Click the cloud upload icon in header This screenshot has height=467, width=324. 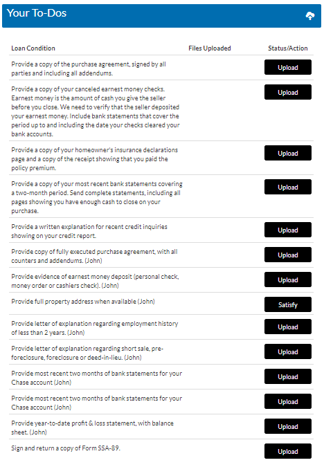tap(310, 16)
